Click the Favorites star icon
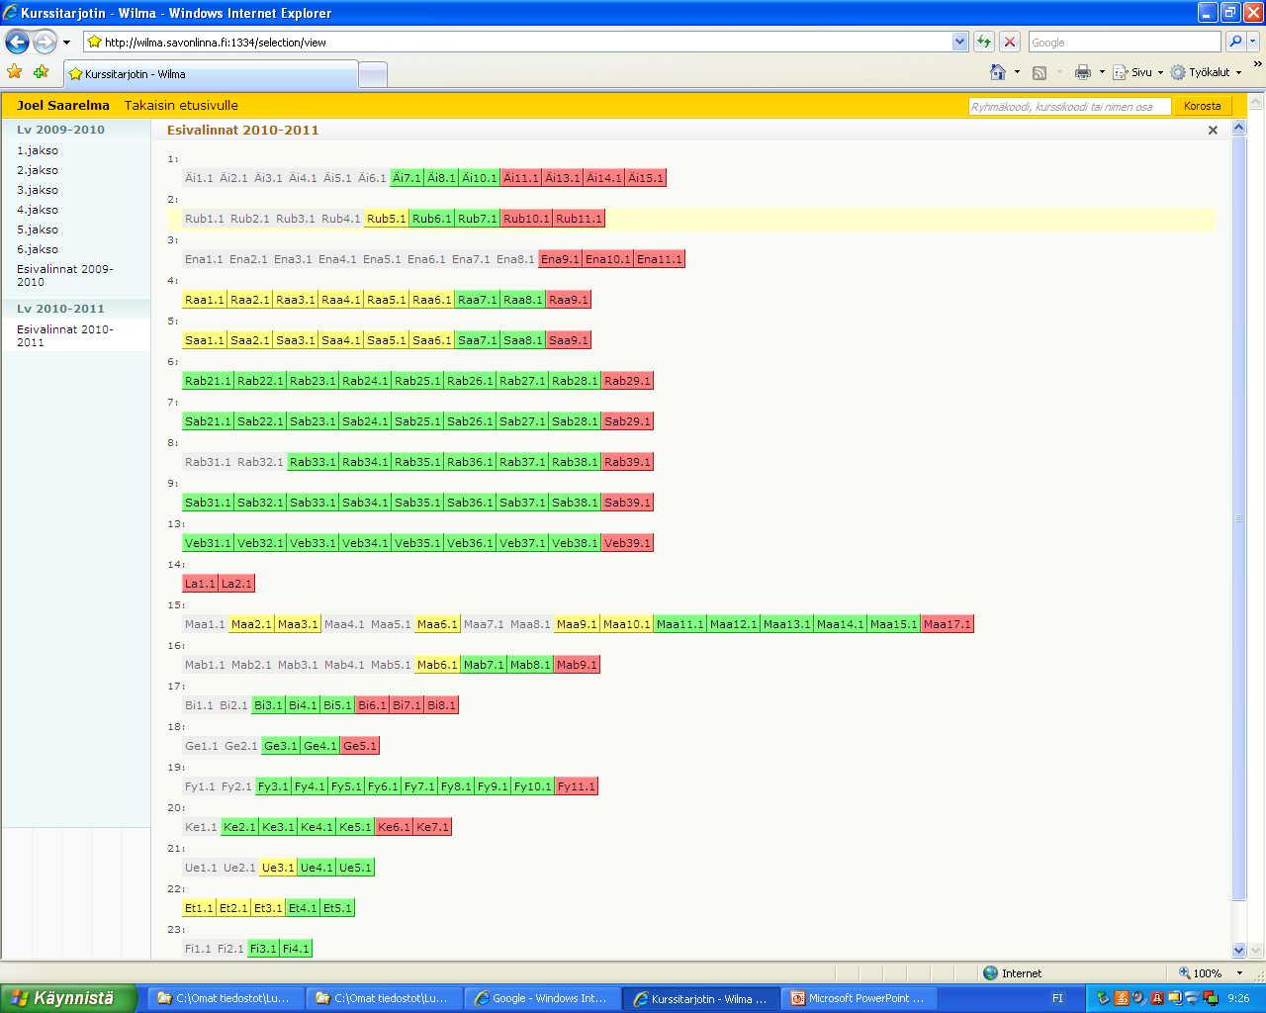1266x1013 pixels. [15, 72]
